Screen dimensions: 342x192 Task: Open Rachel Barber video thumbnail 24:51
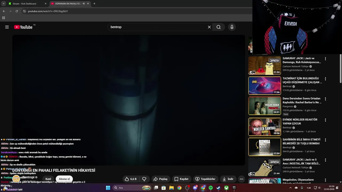pyautogui.click(x=265, y=106)
